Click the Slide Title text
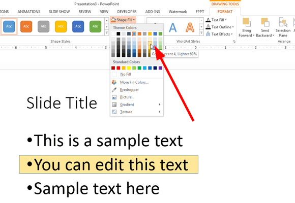Viewport: 295px width, 203px height. pos(62,103)
